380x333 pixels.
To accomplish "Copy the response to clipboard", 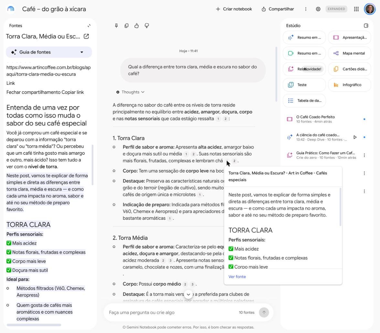I will 127,26.
